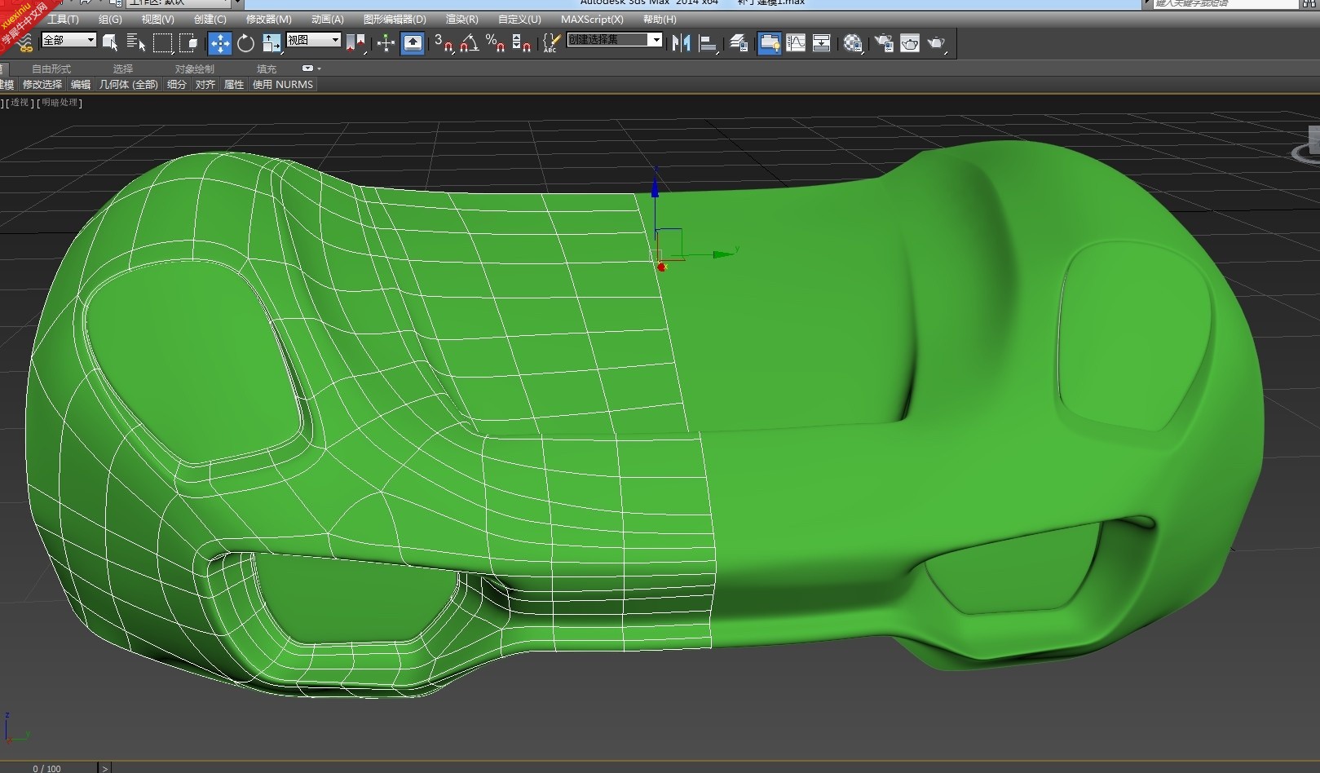Image resolution: width=1320 pixels, height=773 pixels.
Task: Open the workspace selector dropdown
Action: (x=180, y=2)
